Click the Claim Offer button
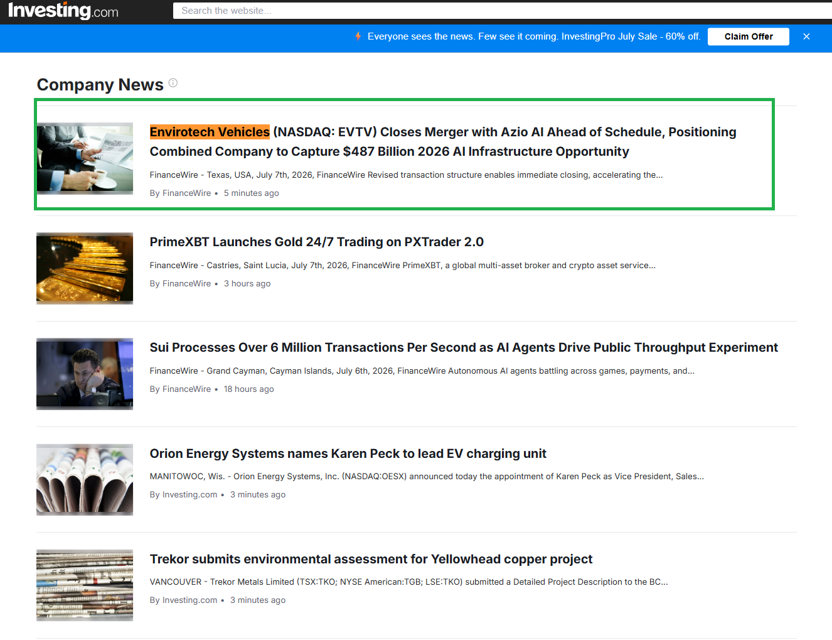The height and width of the screenshot is (640, 832). point(749,36)
